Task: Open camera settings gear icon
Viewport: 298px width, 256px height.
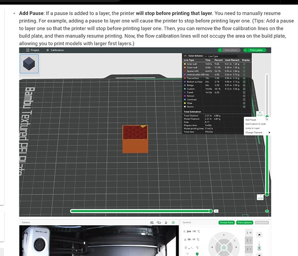Action: click(173, 222)
